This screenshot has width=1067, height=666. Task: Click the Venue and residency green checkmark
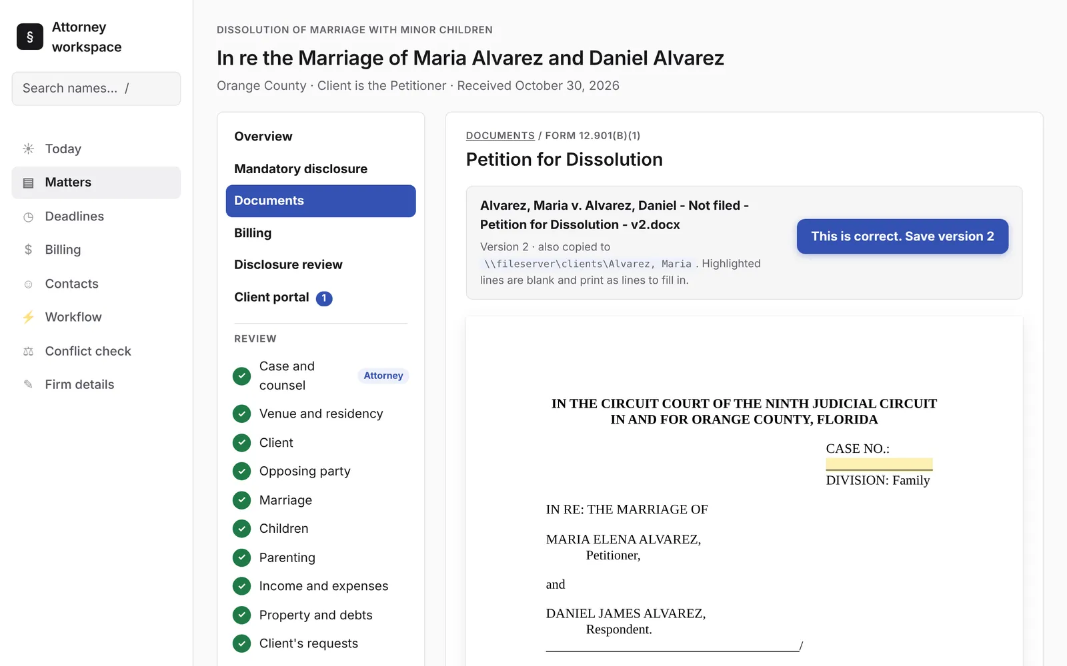[241, 414]
